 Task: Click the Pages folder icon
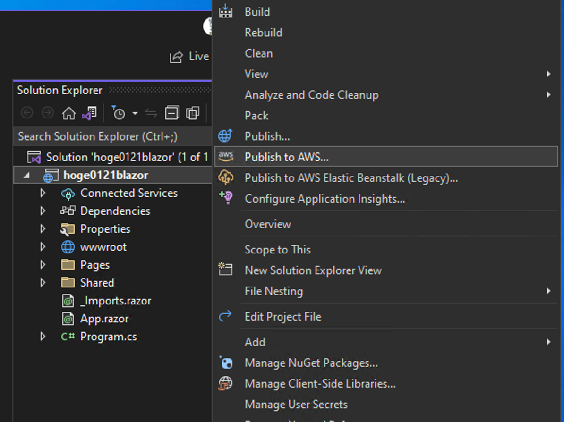pos(68,264)
